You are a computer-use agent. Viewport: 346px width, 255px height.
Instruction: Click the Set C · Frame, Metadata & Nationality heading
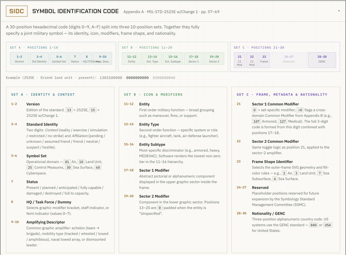pos(282,94)
